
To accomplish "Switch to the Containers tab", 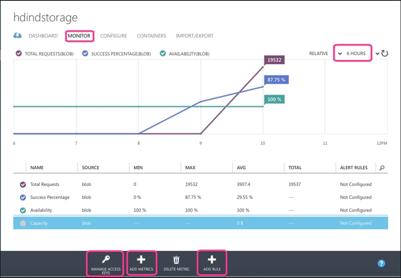I will click(152, 36).
